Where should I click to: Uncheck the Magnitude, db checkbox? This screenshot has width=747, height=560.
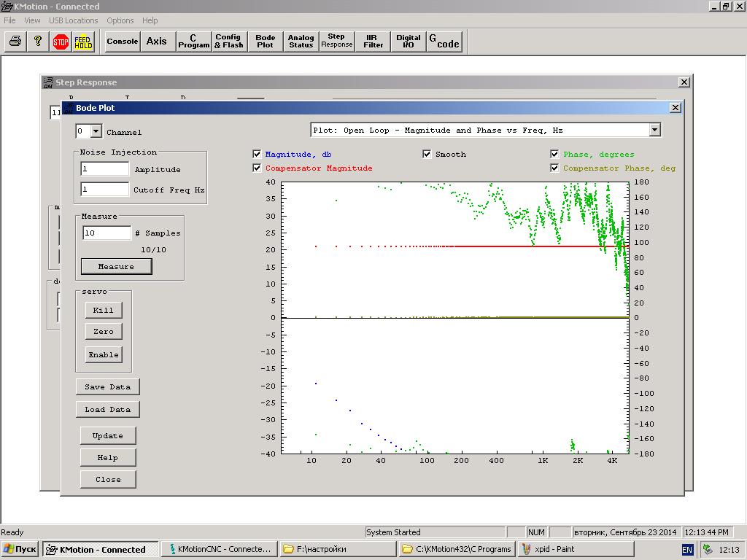[257, 154]
